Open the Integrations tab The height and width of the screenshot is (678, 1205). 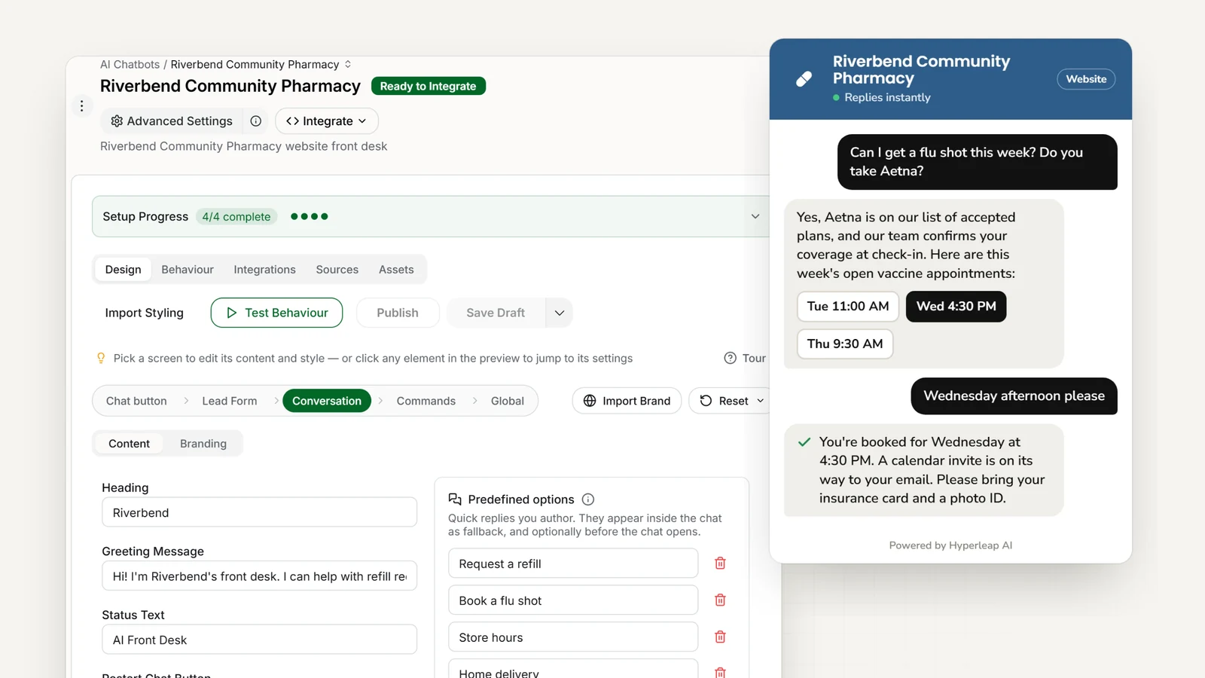[x=264, y=270]
